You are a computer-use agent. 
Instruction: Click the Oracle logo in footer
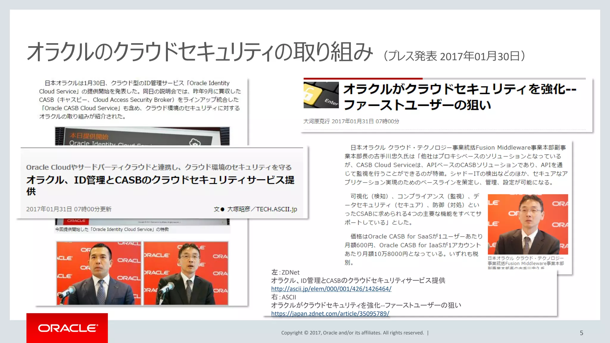pyautogui.click(x=67, y=328)
